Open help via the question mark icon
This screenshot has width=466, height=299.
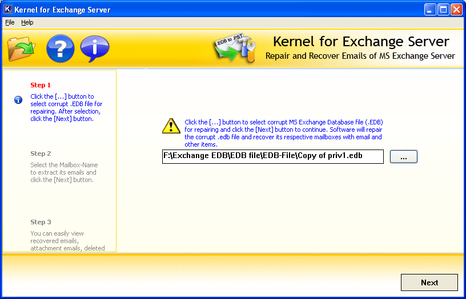click(61, 49)
